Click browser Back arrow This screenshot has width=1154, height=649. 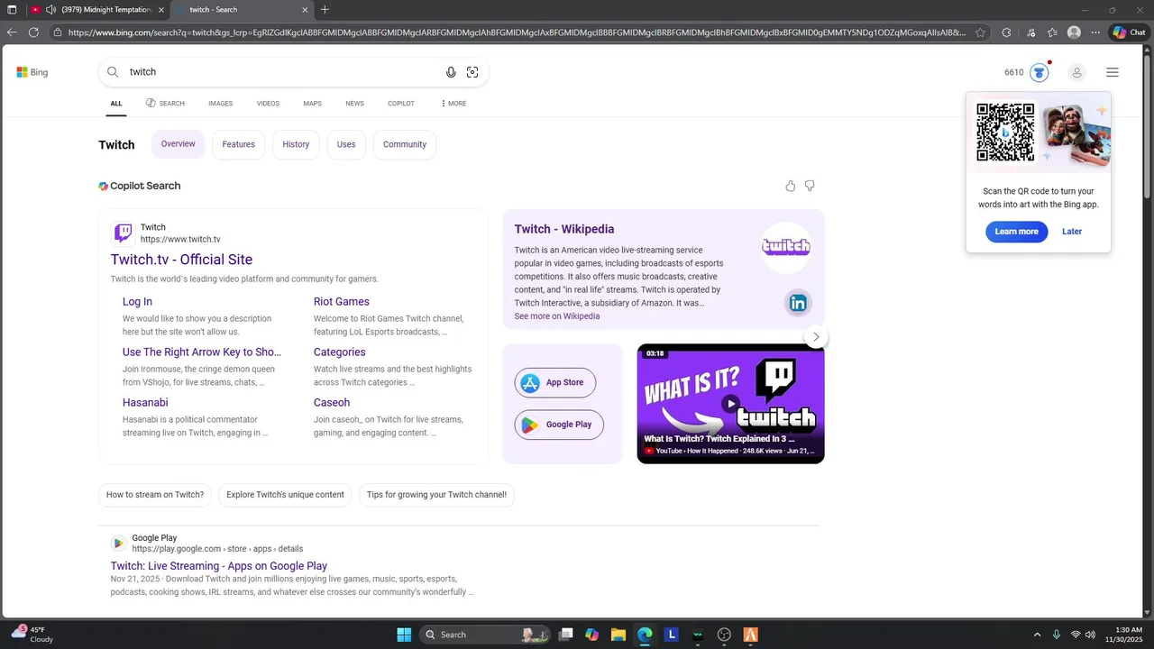(x=12, y=32)
